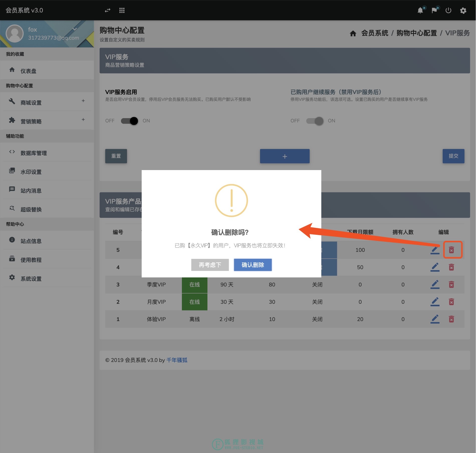Expand 商城设置 plus sign

pyautogui.click(x=83, y=101)
